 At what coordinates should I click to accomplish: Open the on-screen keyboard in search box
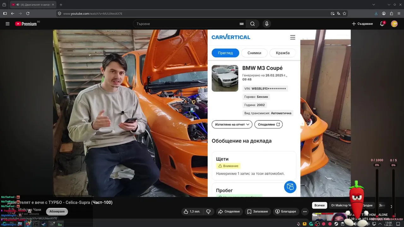tap(241, 24)
